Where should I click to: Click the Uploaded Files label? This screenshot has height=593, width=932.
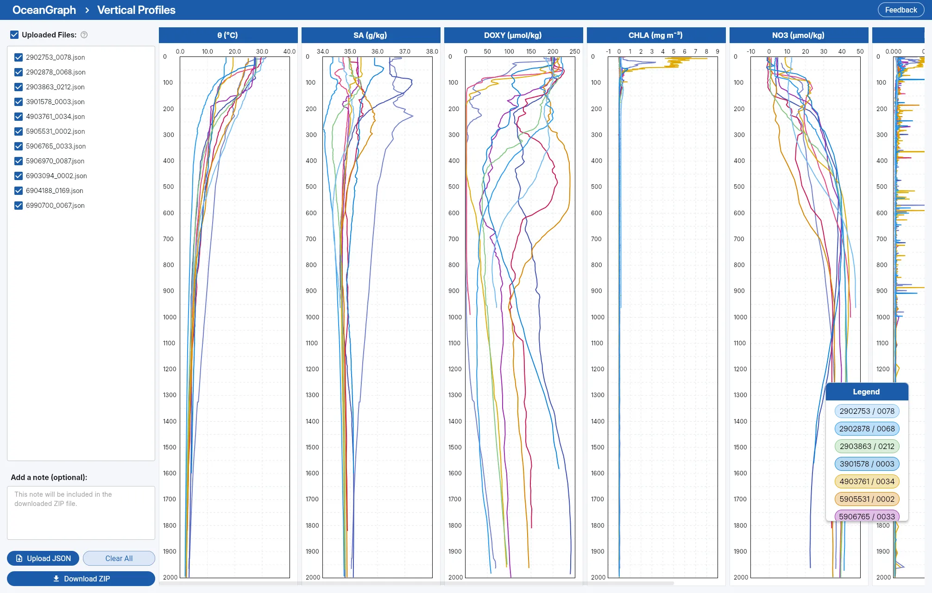tap(49, 35)
